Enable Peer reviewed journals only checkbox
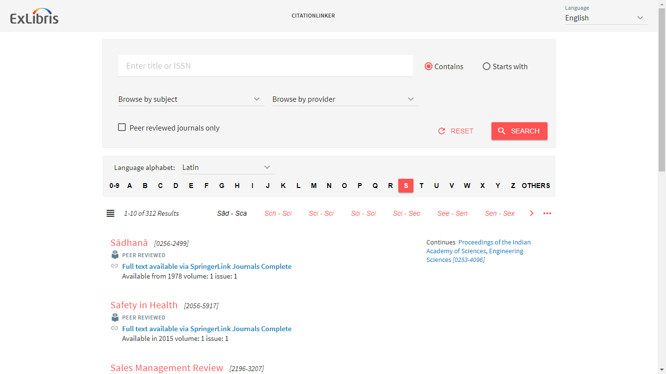Screen dimensions: 666x374 click(122, 127)
